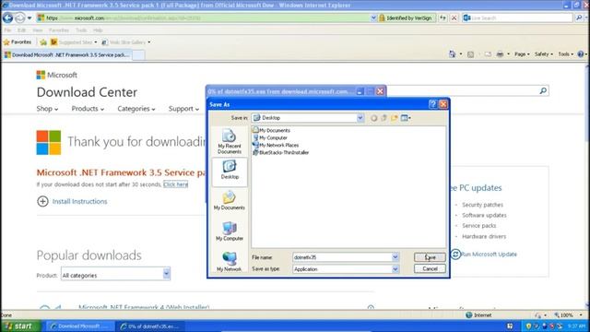590x332 pixels.
Task: Click the Microsoft logo at page top
Action: [56, 75]
